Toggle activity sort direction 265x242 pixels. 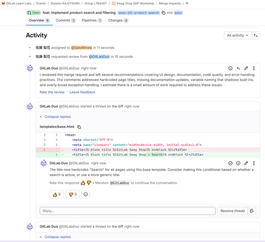pyautogui.click(x=256, y=35)
